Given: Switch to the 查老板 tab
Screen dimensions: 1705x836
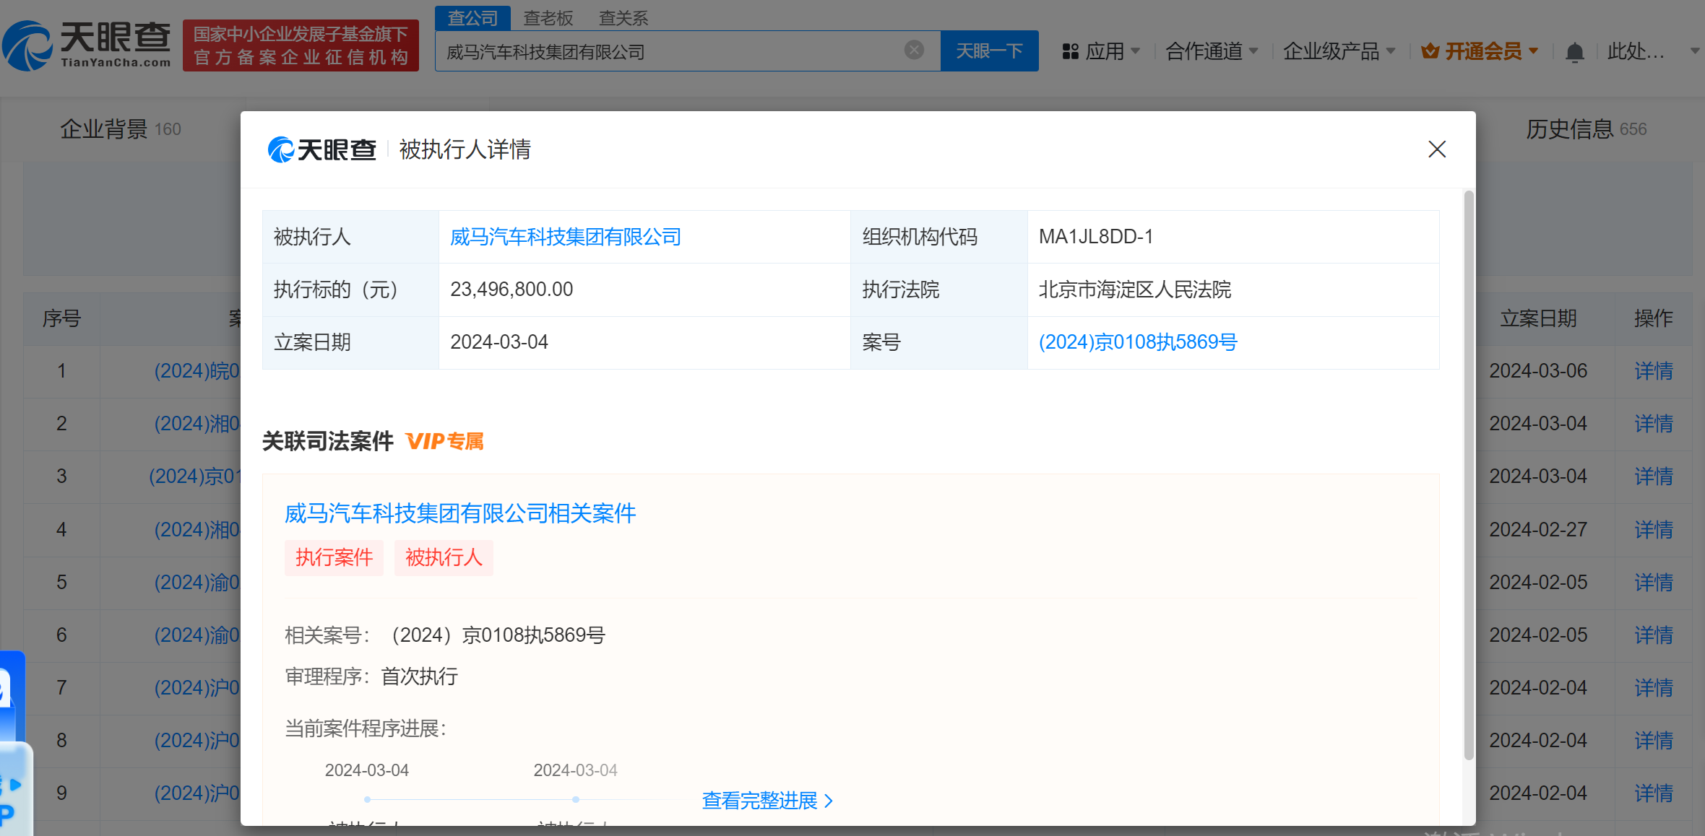Looking at the screenshot, I should click(x=548, y=18).
